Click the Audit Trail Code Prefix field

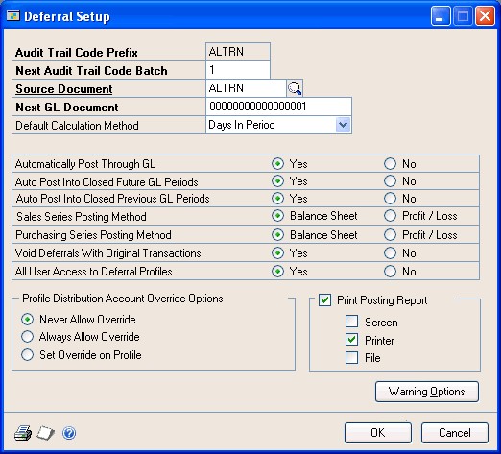(x=238, y=52)
